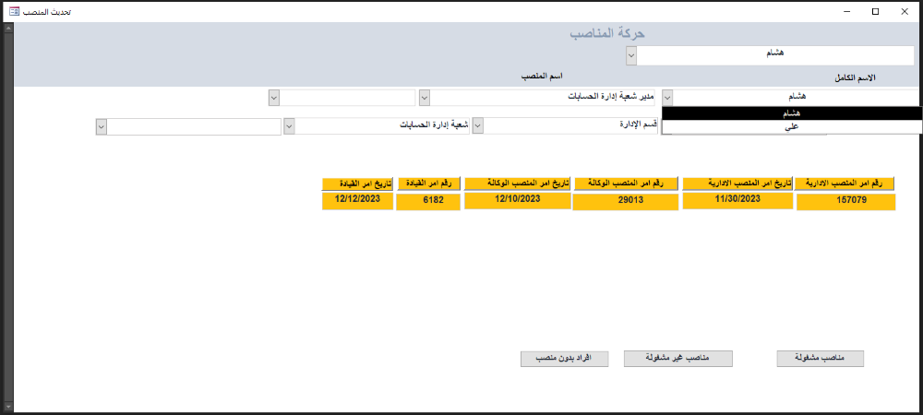
Task: Select هشام from the open dropdown list
Action: point(792,113)
